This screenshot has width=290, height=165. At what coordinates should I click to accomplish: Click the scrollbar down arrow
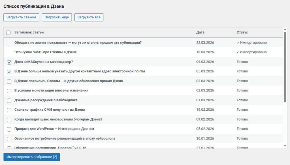(x=285, y=146)
